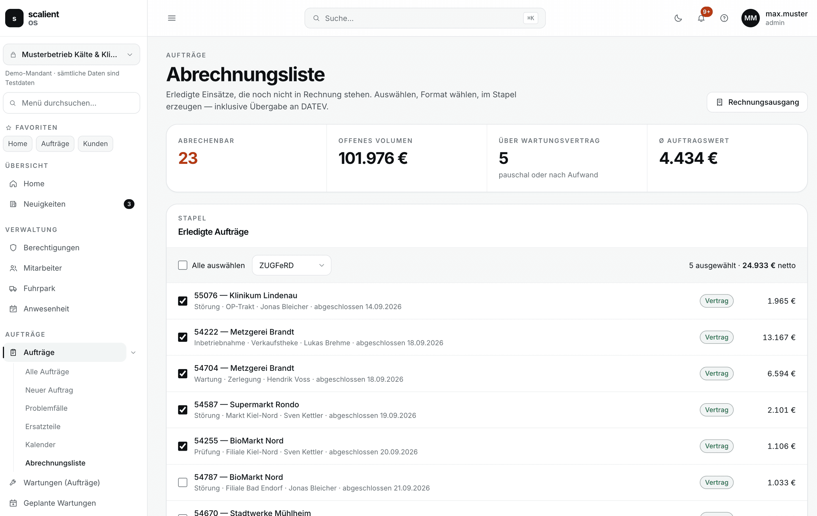Click the Aufträge favorite chip

55,143
